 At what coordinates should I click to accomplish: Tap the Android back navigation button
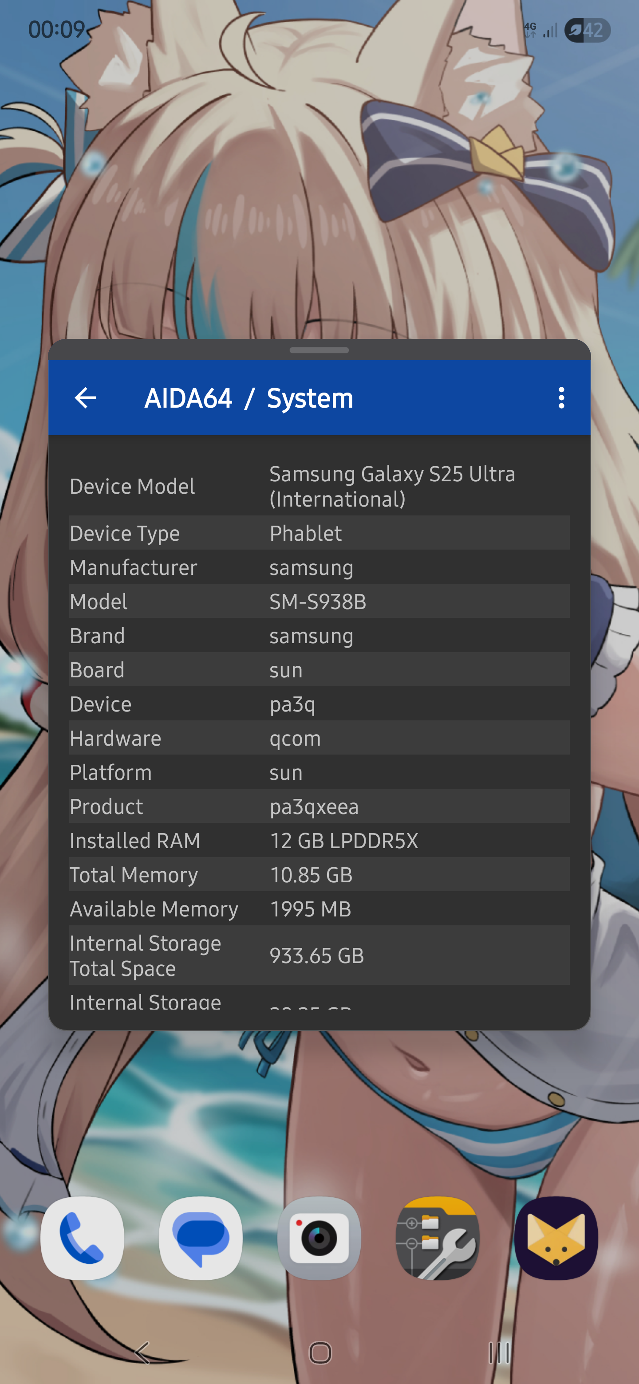[x=142, y=1353]
